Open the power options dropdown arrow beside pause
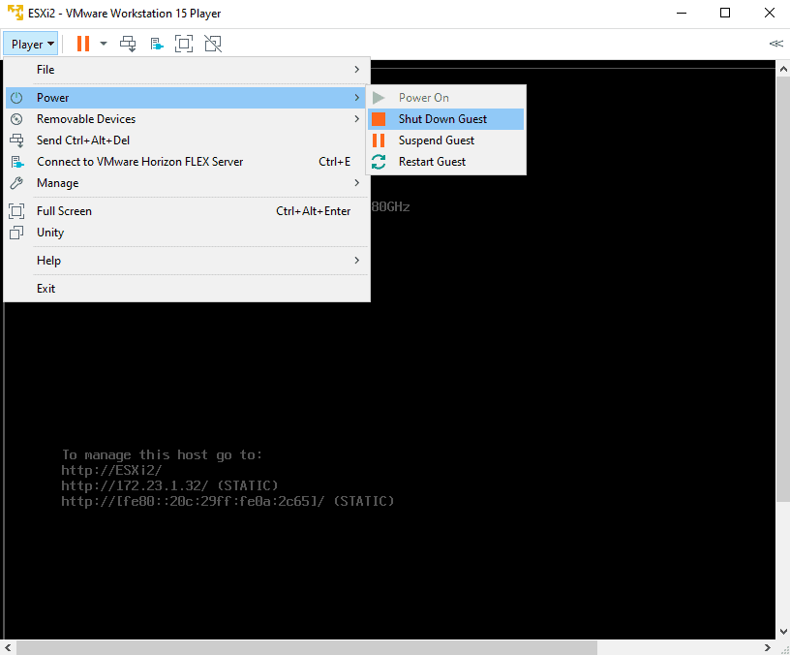 [104, 44]
